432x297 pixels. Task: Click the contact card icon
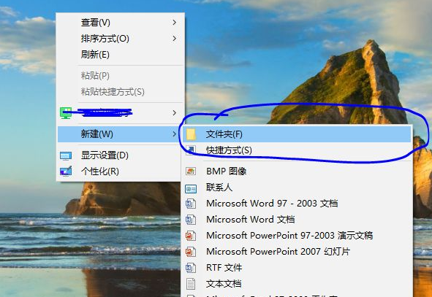(x=191, y=189)
